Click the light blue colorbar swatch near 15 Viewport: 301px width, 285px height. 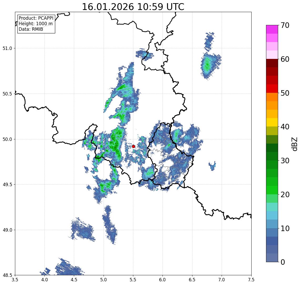pos(272,215)
